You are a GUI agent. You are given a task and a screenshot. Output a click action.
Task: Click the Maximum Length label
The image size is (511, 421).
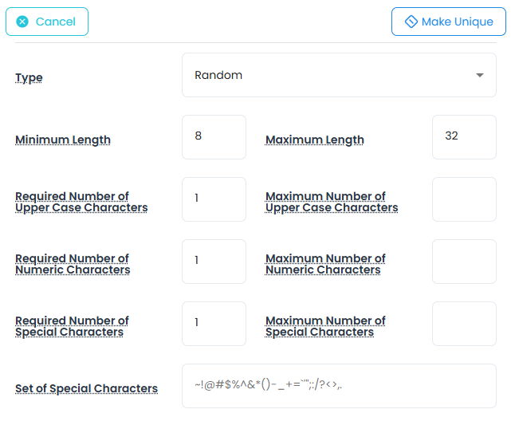point(315,140)
